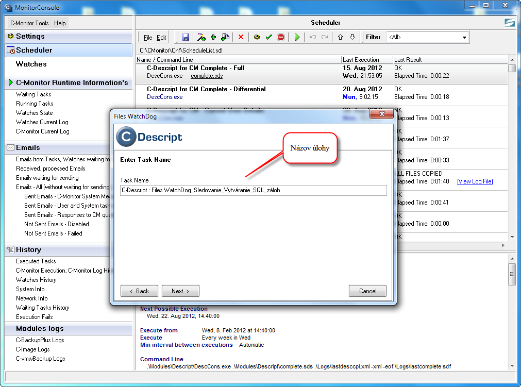Select Waiting Tasks History in sidebar
521x387 pixels.
click(x=43, y=308)
